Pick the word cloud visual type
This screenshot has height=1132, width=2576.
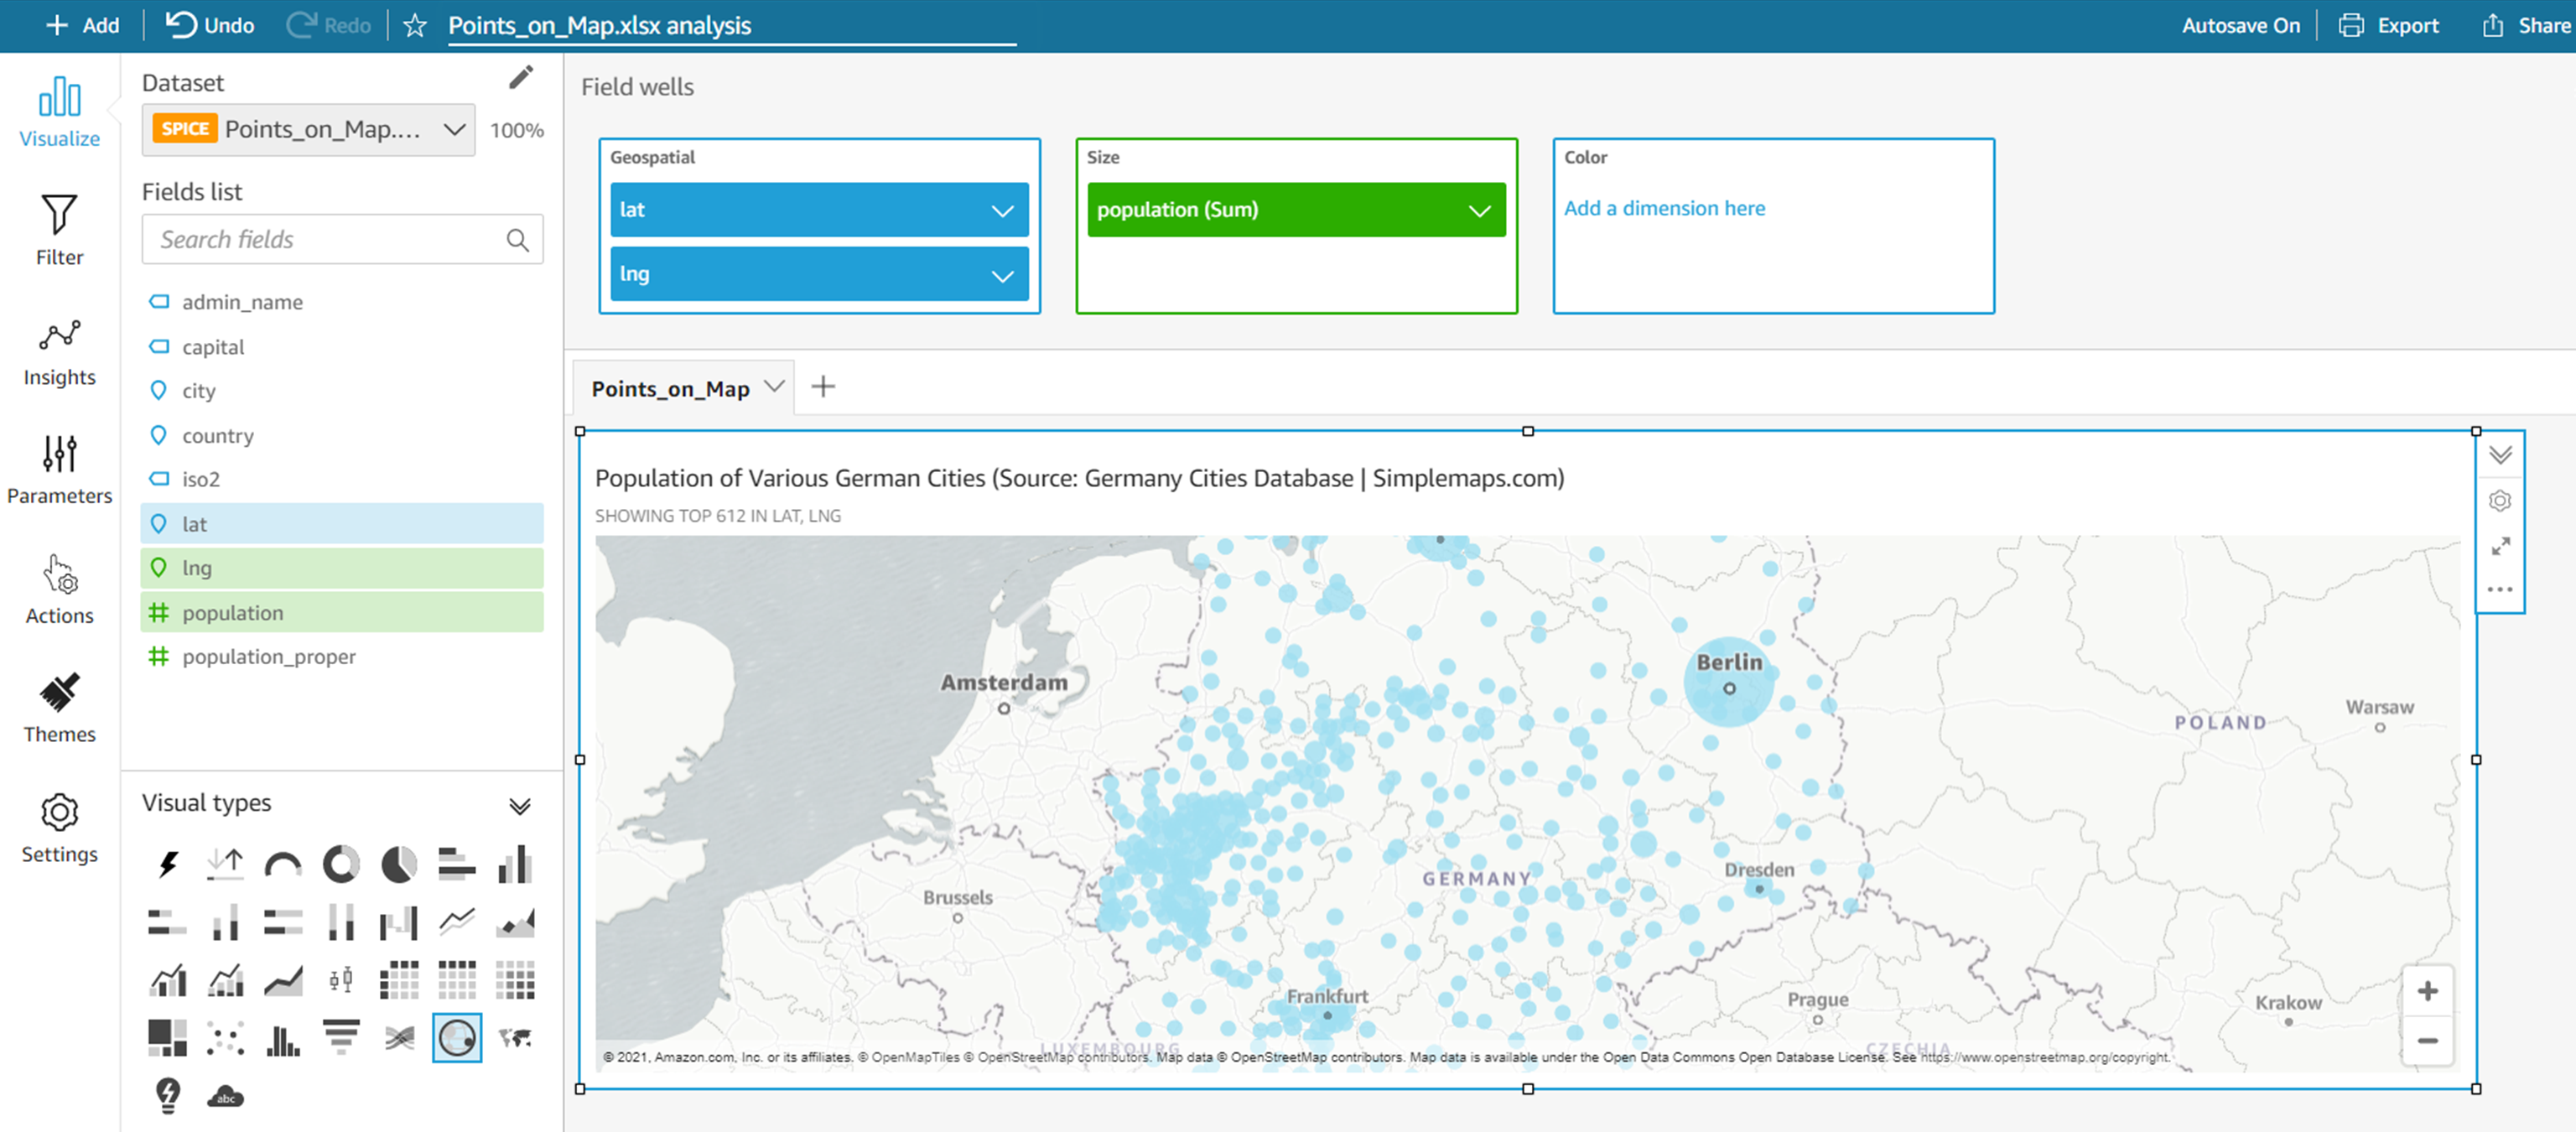[225, 1096]
